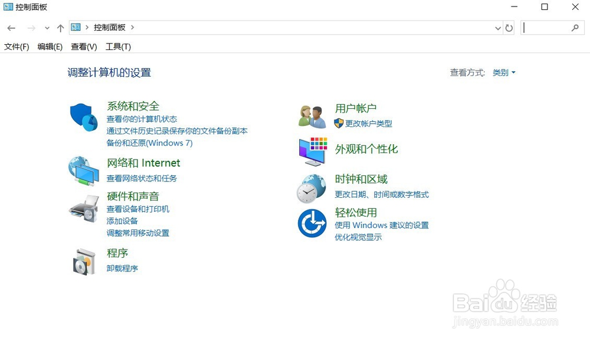This screenshot has height=342, width=590.
Task: Click the 外观和个性化 monitor icon
Action: point(312,152)
